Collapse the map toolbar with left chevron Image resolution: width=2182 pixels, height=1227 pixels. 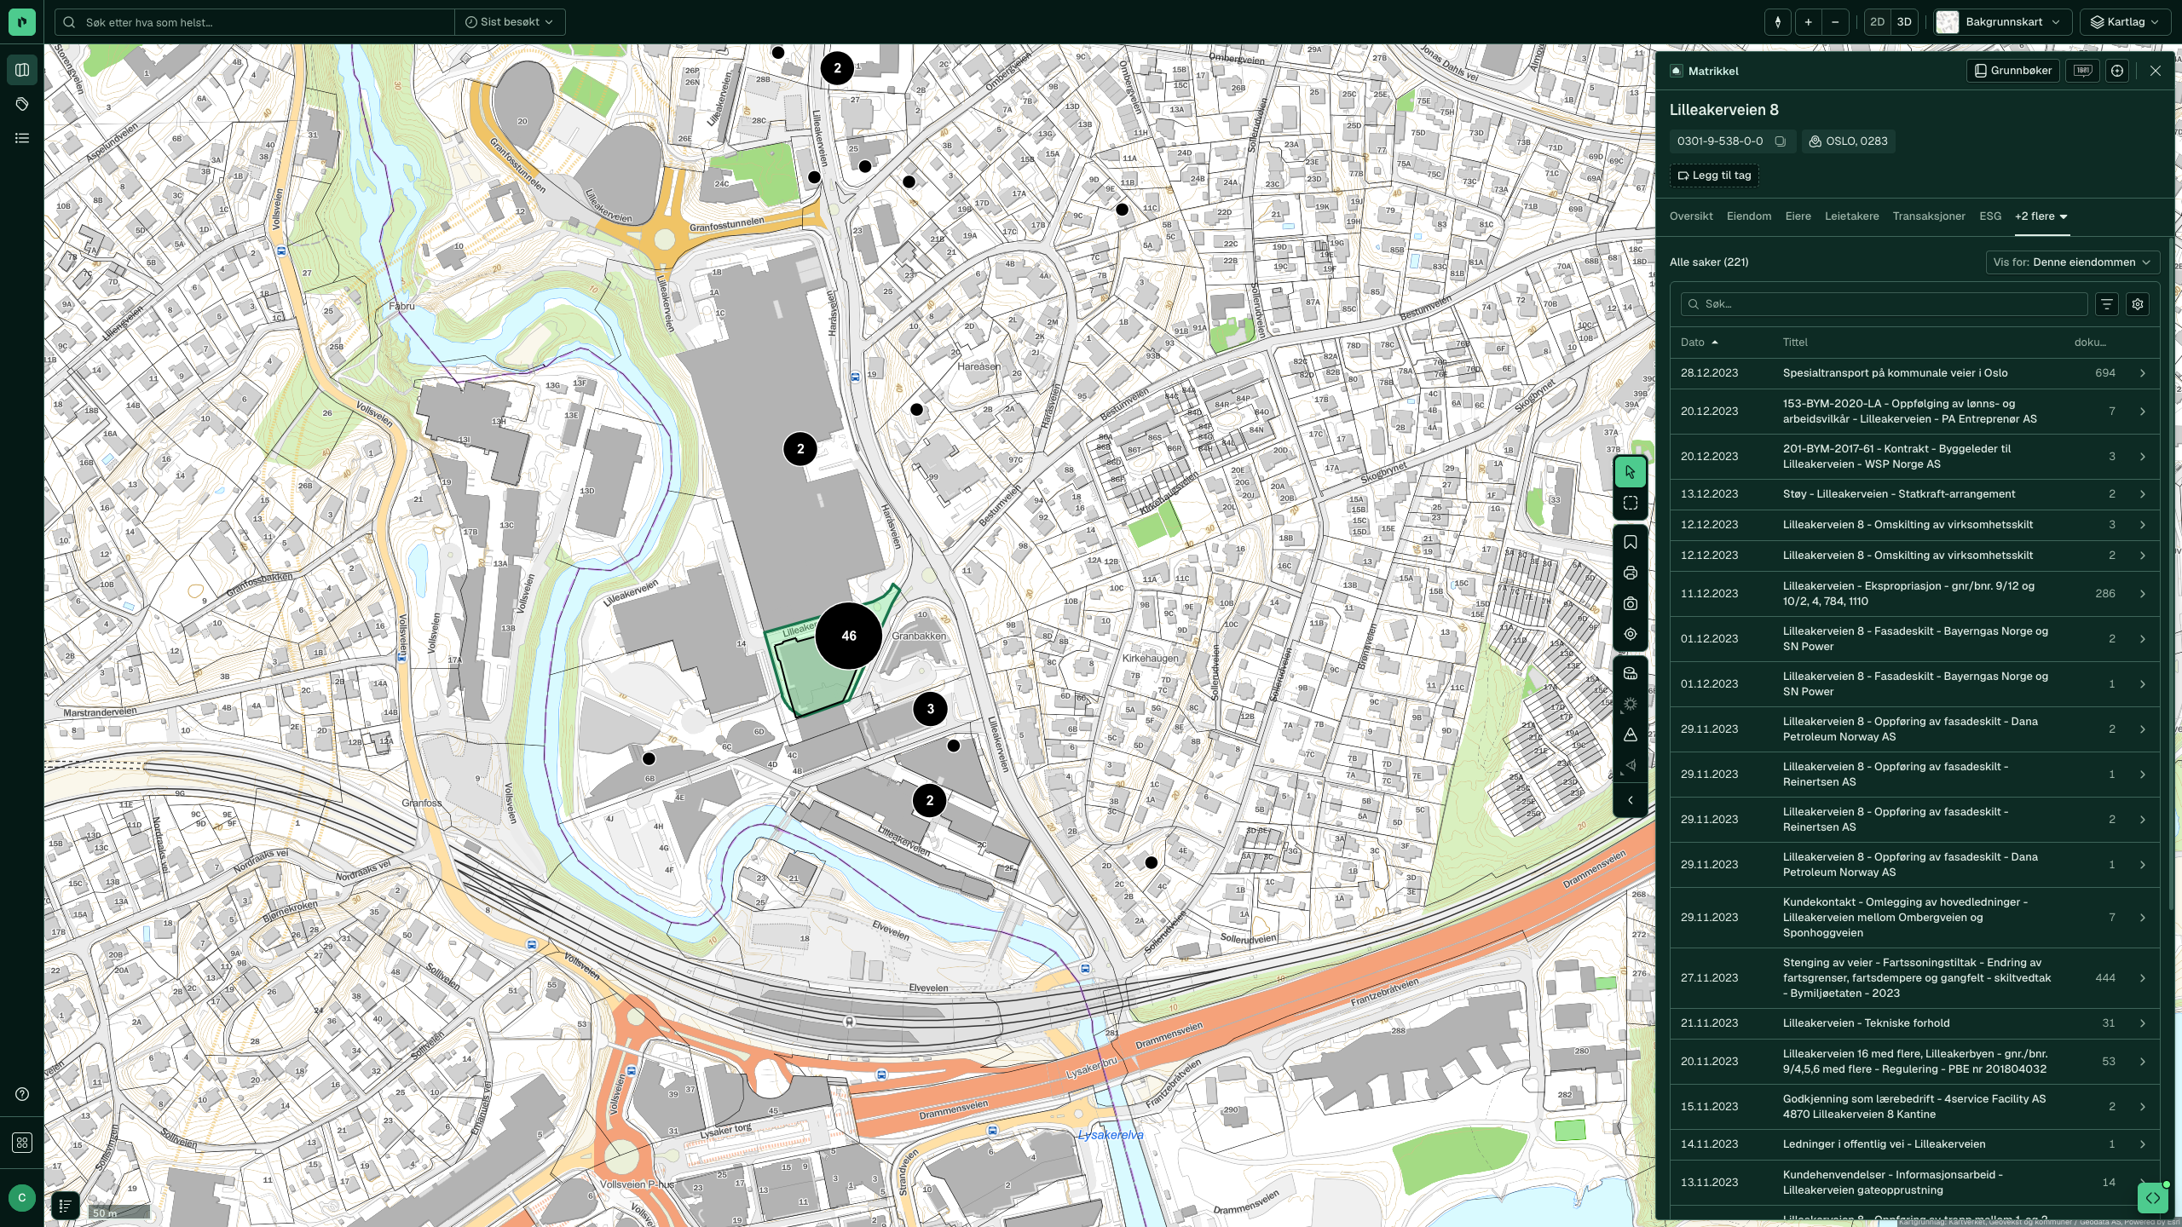pyautogui.click(x=1630, y=800)
